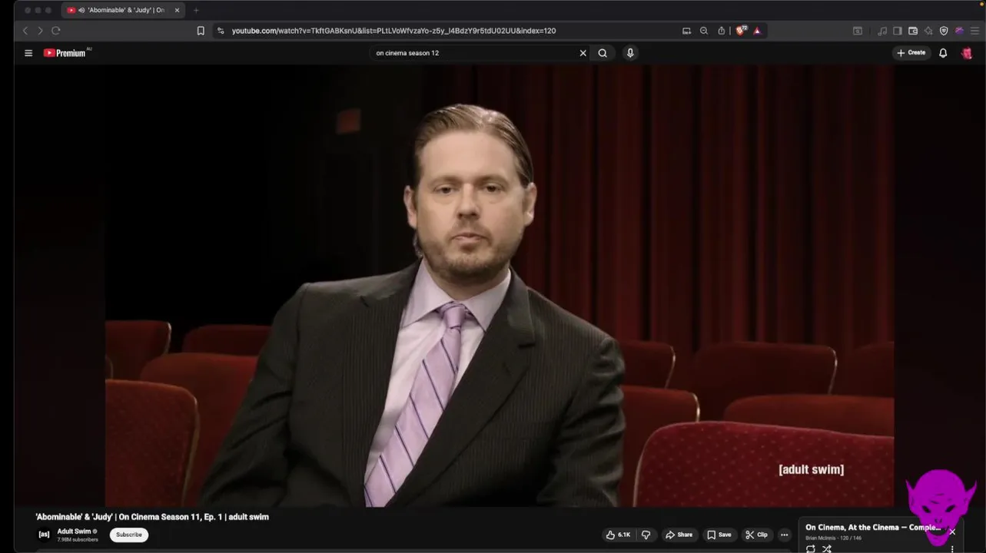Open the YouTube account avatar menu

pyautogui.click(x=967, y=53)
